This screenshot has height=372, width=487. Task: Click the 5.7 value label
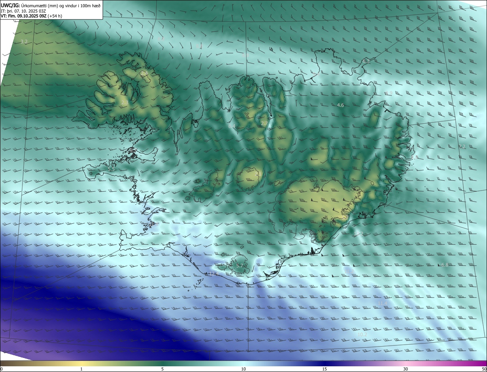click(240, 266)
